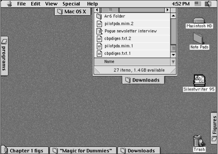Screen dimensions: 218x154
Task: Open the View menu
Action: (x=51, y=4)
